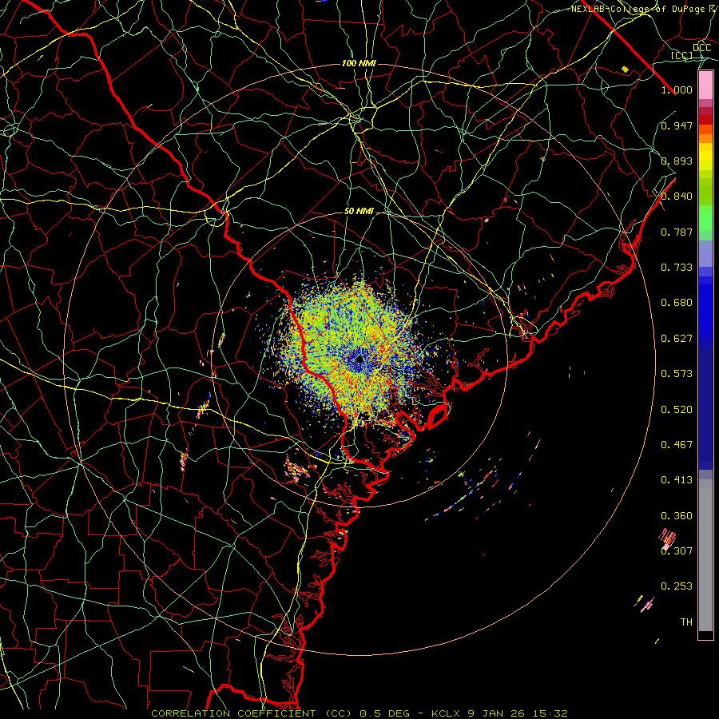Click the black radar site dot at the echo center
This screenshot has width=719, height=719.
coord(360,359)
